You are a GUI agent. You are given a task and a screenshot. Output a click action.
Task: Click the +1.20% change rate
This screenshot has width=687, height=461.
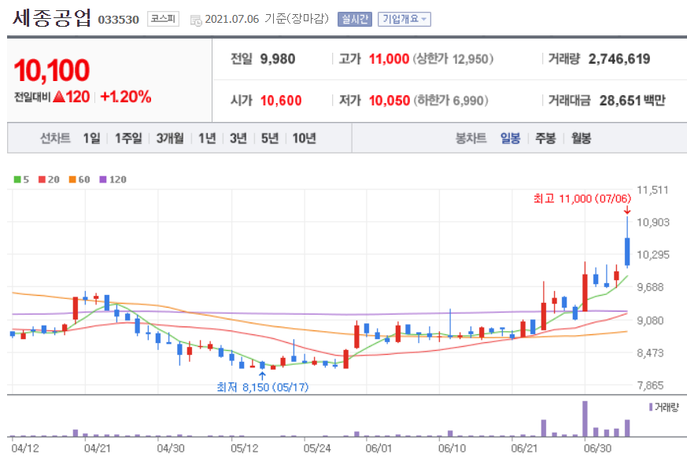point(126,97)
